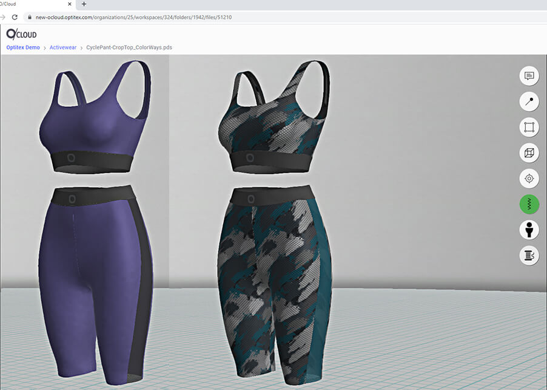
Task: Click the O/Cloud logo
Action: (x=21, y=34)
